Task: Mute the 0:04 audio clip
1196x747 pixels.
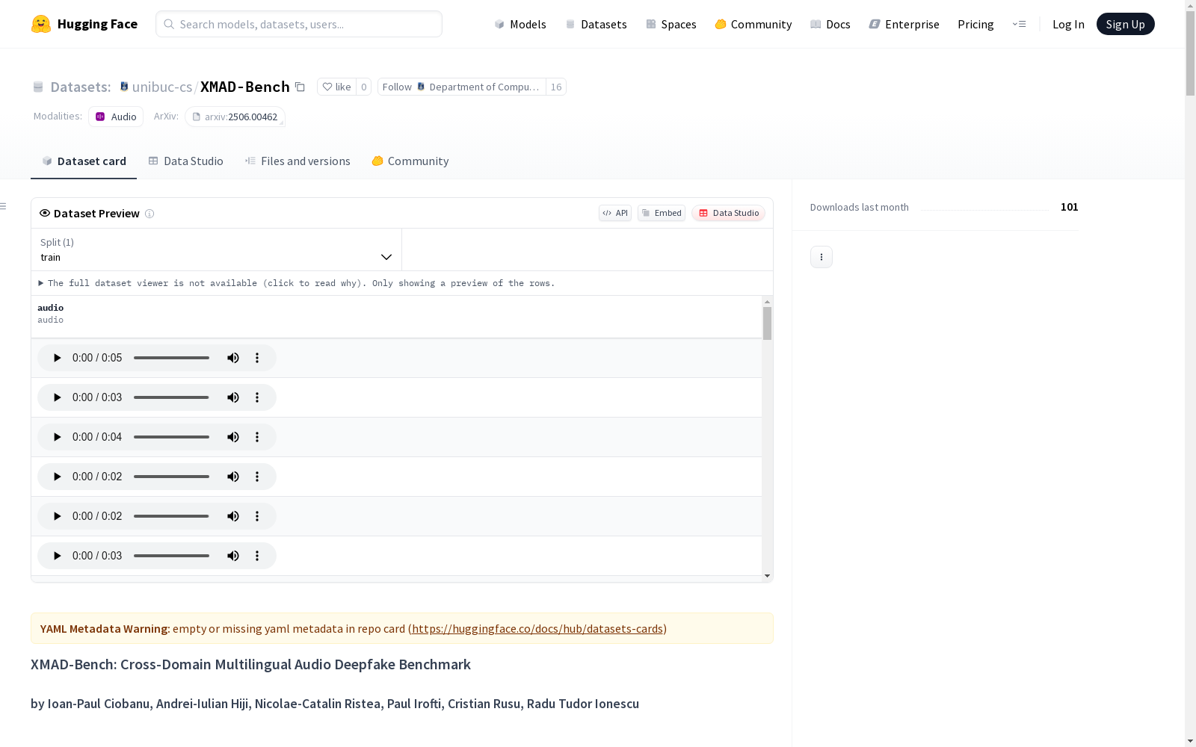Action: click(233, 437)
